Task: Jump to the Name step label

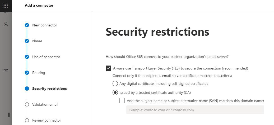Action: click(37, 41)
